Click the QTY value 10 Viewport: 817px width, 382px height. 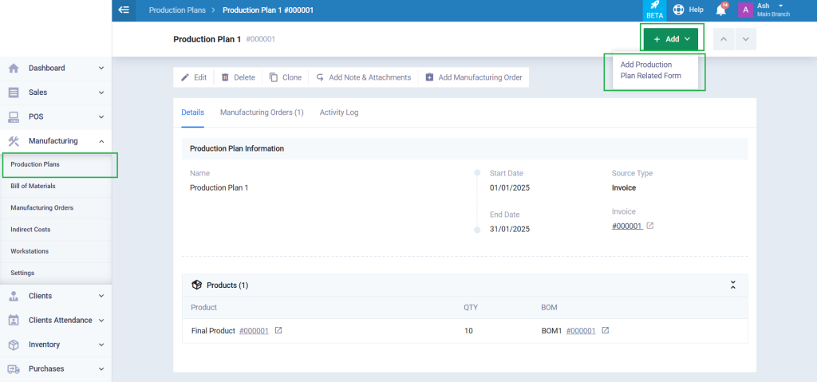(x=468, y=330)
